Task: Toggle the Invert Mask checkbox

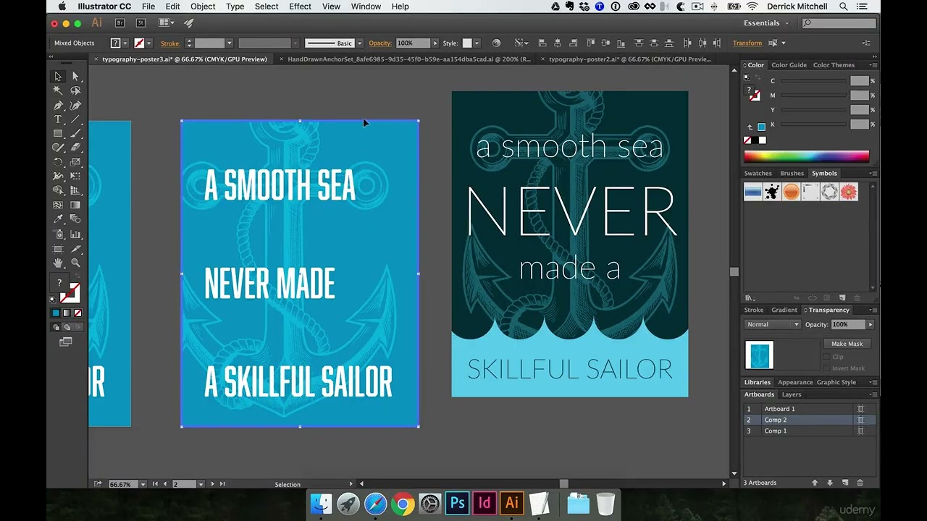Action: click(x=827, y=368)
